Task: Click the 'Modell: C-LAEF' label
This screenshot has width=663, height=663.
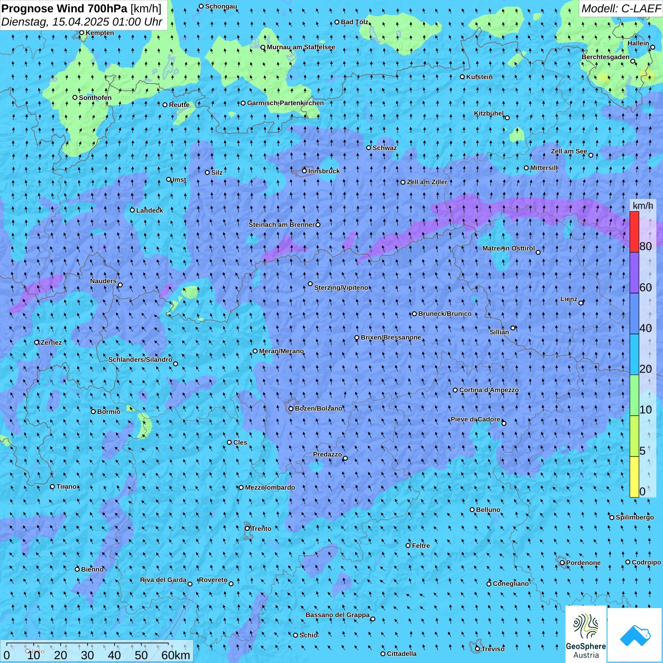Action: pyautogui.click(x=621, y=9)
